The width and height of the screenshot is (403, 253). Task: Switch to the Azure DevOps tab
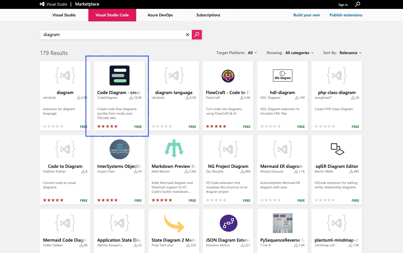pos(160,15)
